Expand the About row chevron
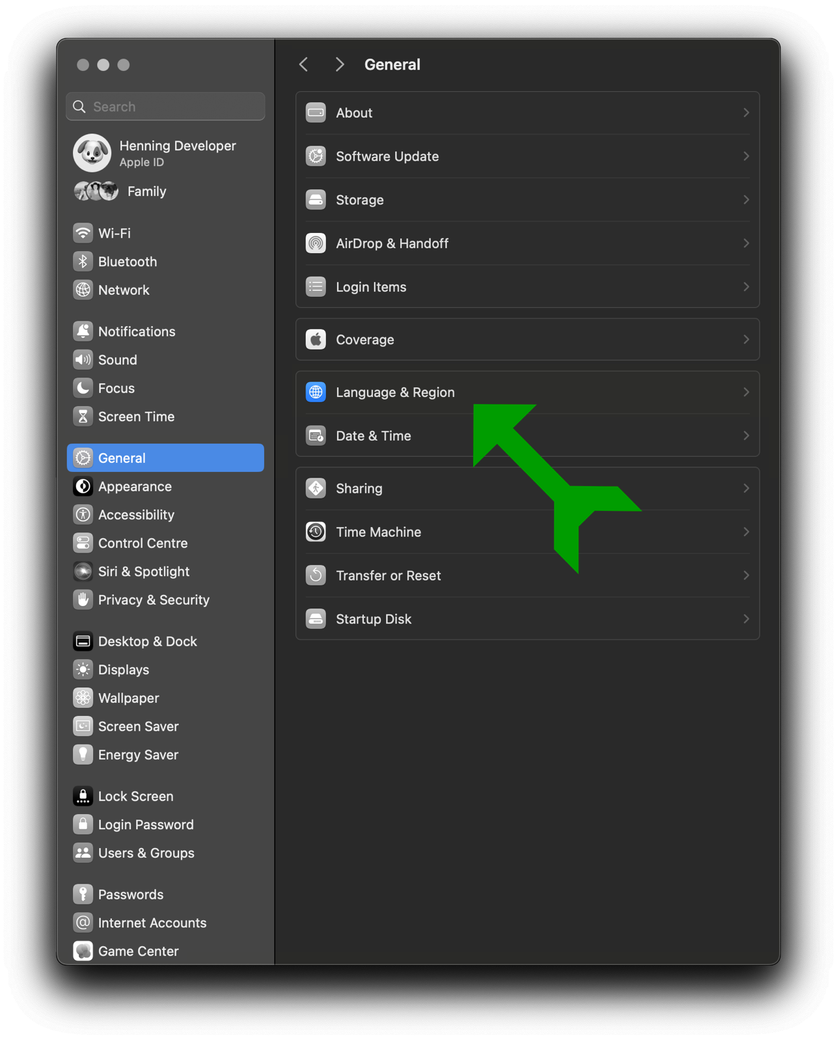 pyautogui.click(x=746, y=113)
